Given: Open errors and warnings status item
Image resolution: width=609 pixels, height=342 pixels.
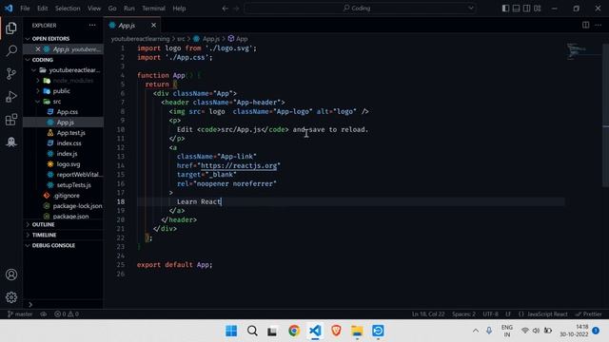Looking at the screenshot, I should pyautogui.click(x=67, y=314).
